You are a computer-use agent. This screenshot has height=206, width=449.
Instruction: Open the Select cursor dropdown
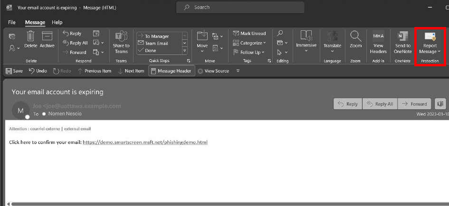[282, 52]
